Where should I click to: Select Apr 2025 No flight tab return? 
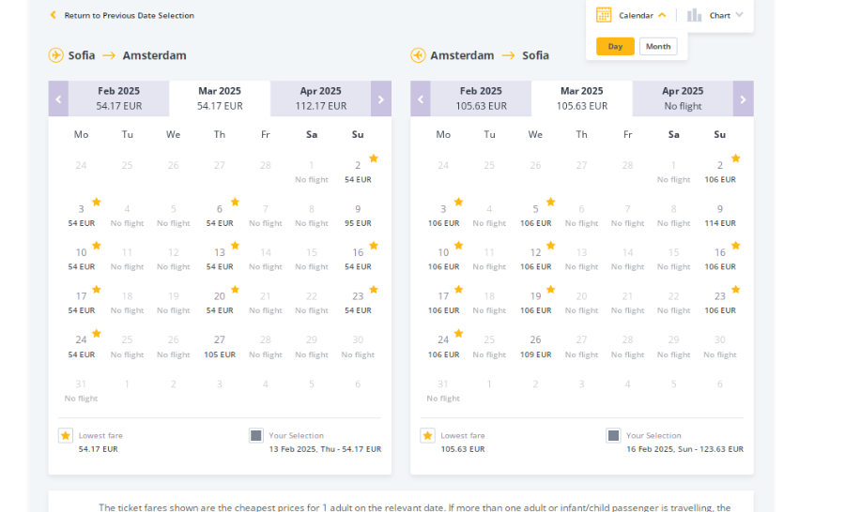[683, 98]
